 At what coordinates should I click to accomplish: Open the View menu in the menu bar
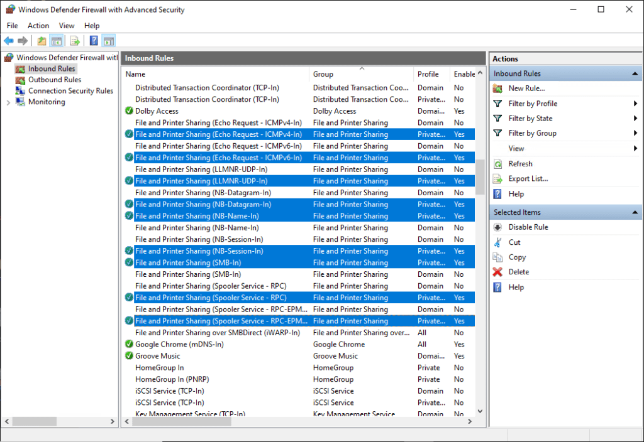(67, 26)
